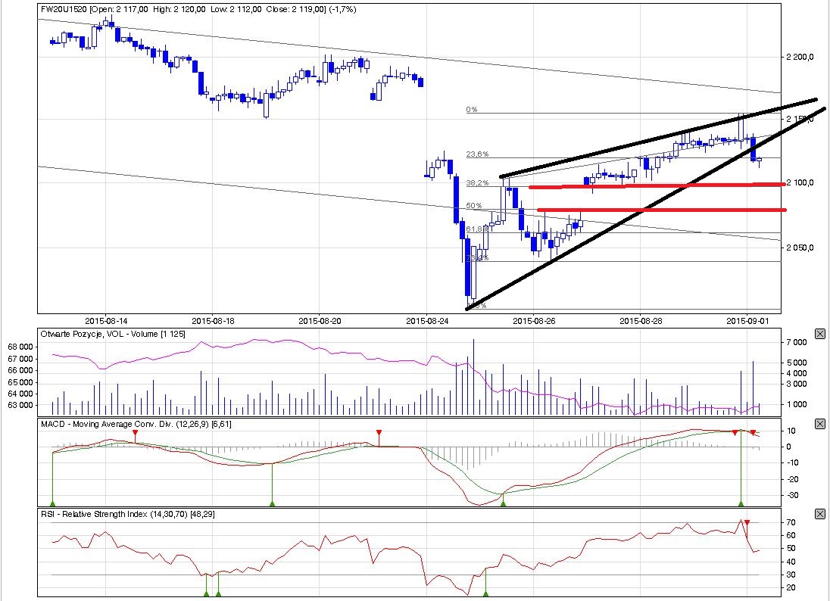The width and height of the screenshot is (830, 601).
Task: Select the RSI - Relative Strength Index title
Action: (x=127, y=514)
